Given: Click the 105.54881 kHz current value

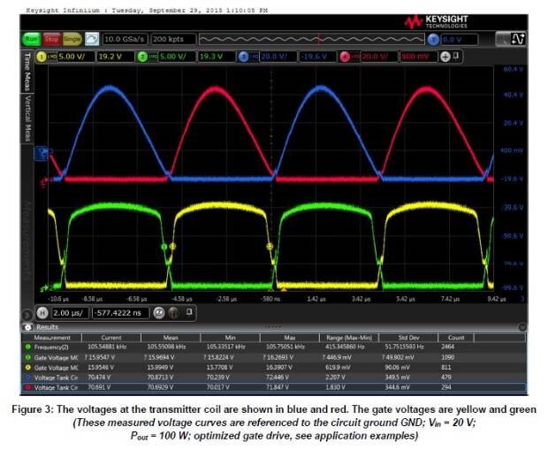Looking at the screenshot, I should tap(107, 347).
